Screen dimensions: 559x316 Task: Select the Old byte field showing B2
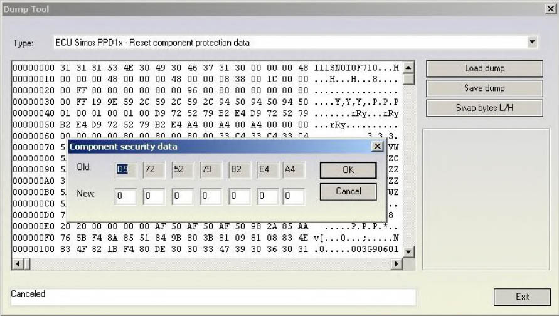point(240,170)
